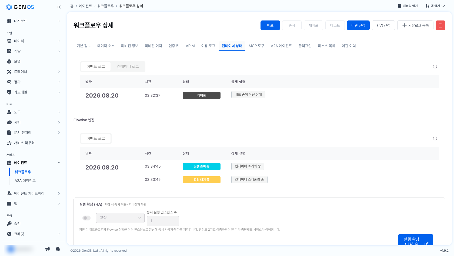The width and height of the screenshot is (454, 256).
Task: Open the 앱 열기 dropdown
Action: [x=435, y=6]
